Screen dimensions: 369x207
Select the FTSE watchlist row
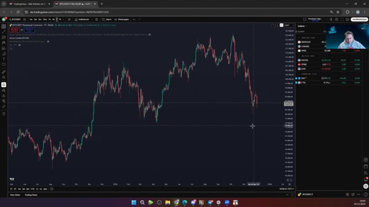click(329, 83)
